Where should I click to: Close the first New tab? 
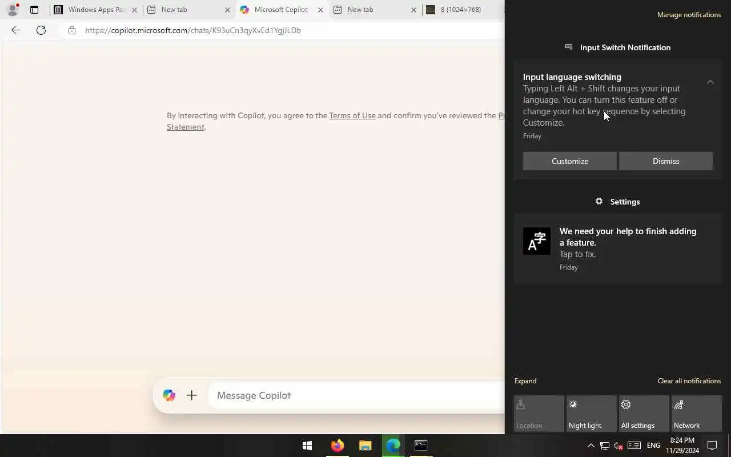227,10
